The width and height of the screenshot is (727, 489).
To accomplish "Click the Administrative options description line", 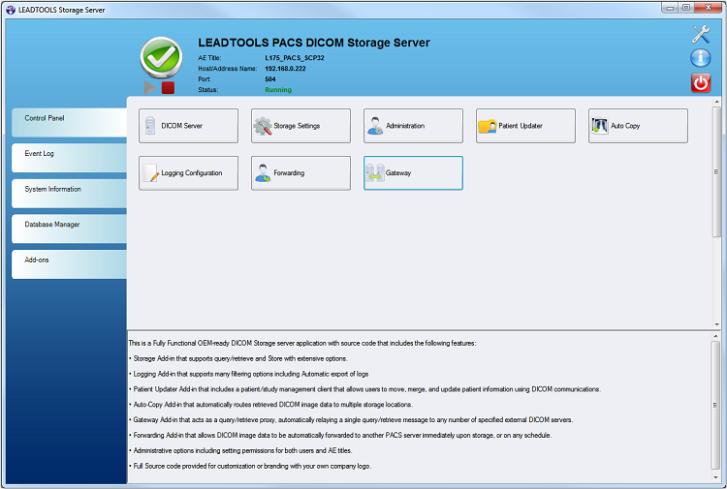I will (x=240, y=450).
